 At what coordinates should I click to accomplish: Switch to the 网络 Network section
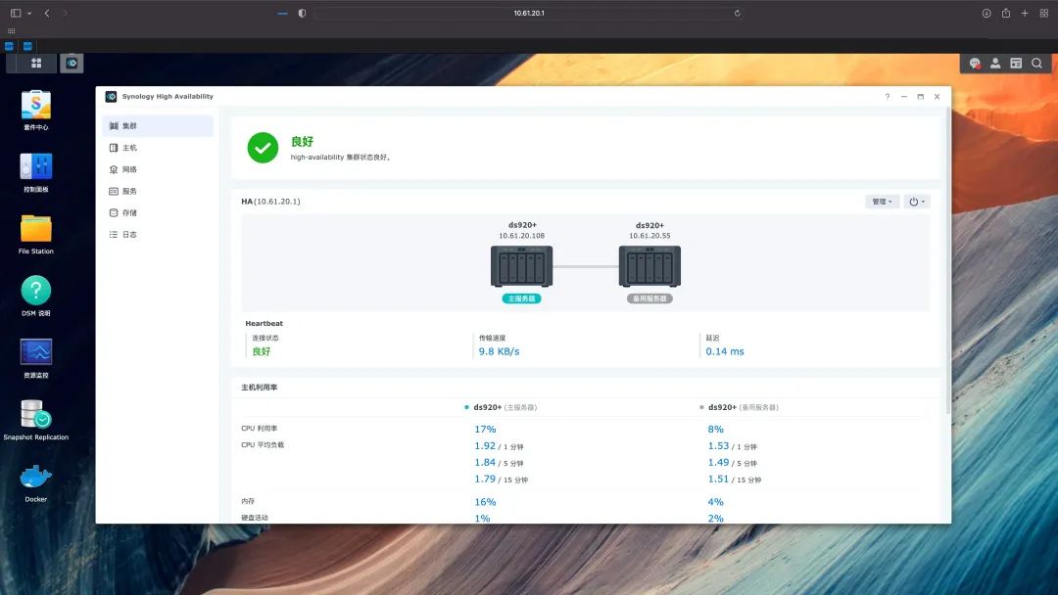pos(158,169)
